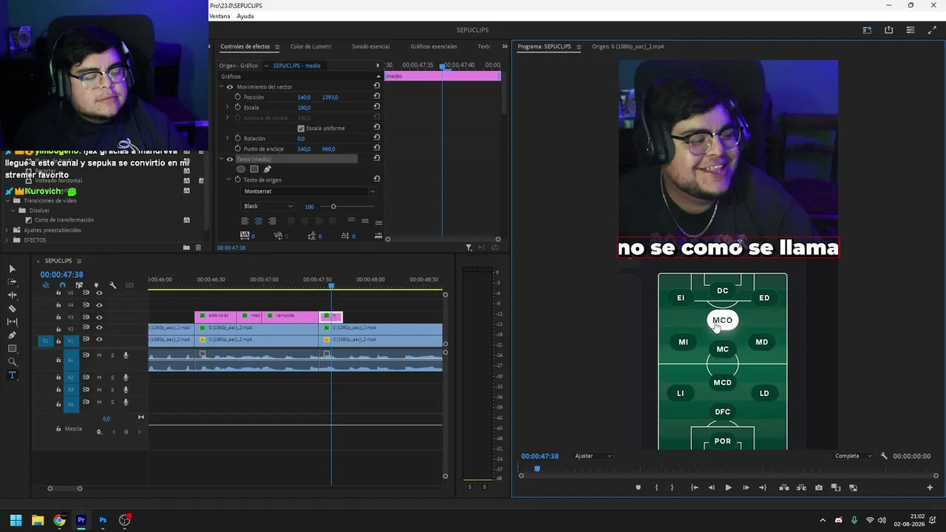Toggle lock on track V1

[x=58, y=340]
